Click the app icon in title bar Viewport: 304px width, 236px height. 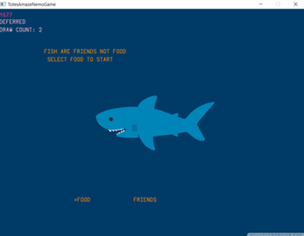[3, 4]
